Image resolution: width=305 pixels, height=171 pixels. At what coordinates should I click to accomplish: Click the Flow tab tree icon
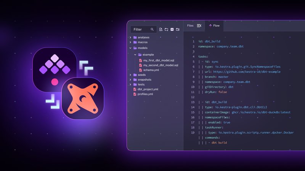point(210,25)
